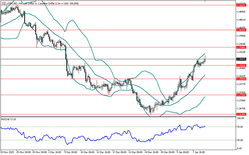Click the red 1.37300 price level tag
249x155 pixels.
[242, 95]
